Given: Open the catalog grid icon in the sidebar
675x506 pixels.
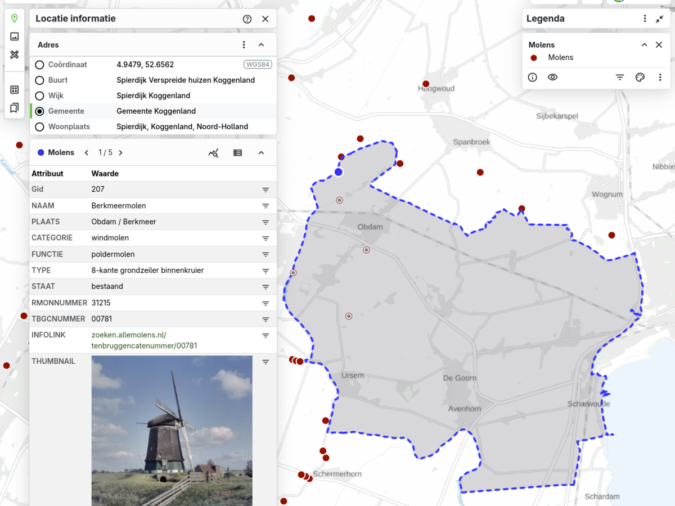Looking at the screenshot, I should [15, 89].
